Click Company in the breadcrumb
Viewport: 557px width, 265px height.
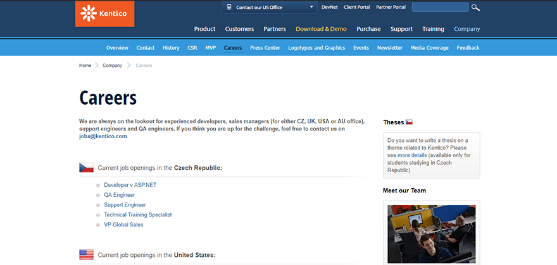(112, 66)
